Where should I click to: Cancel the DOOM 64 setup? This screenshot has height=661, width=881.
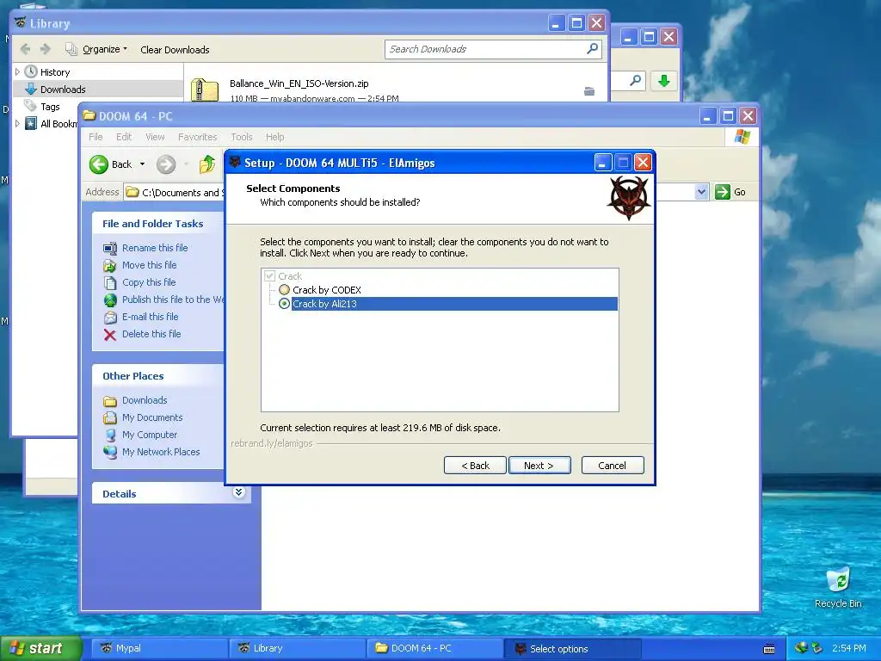click(613, 466)
